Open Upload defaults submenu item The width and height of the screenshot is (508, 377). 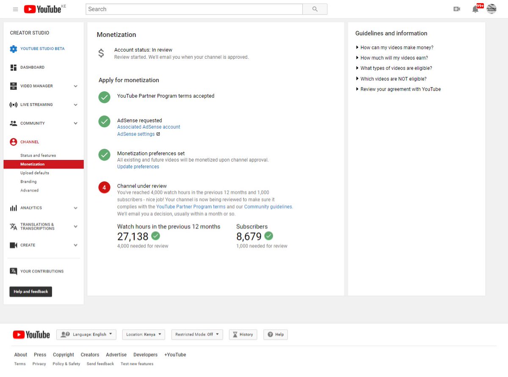35,173
